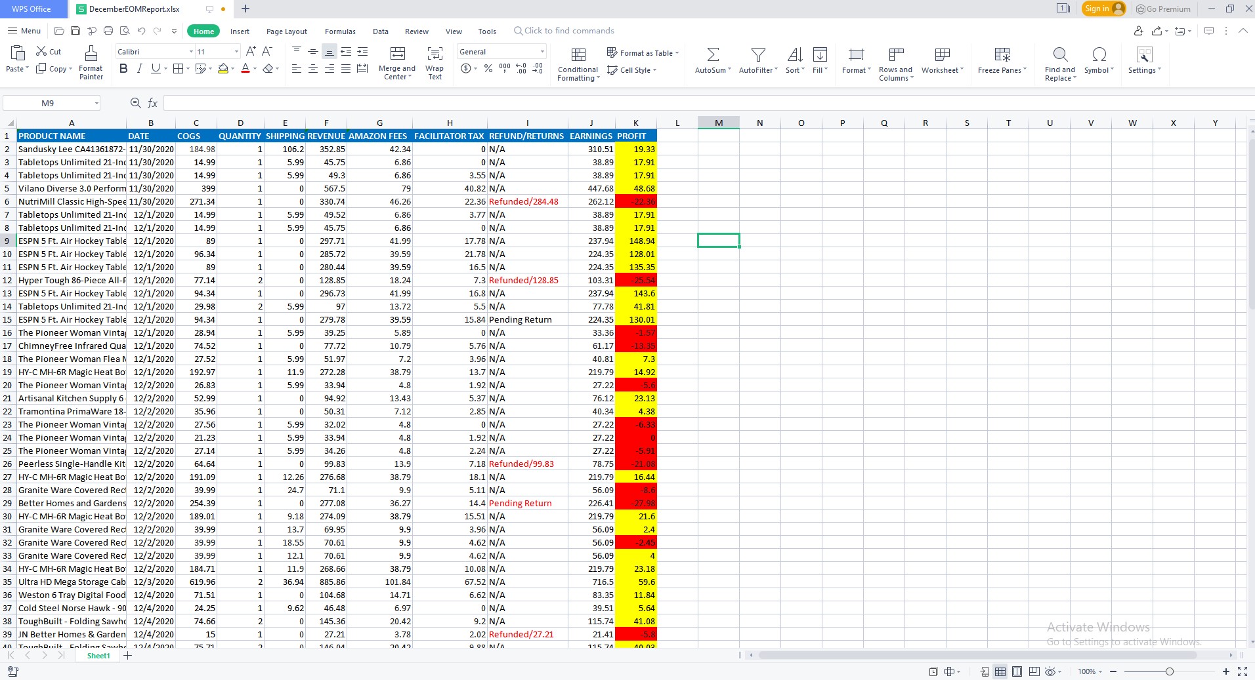Image resolution: width=1255 pixels, height=680 pixels.
Task: Adjust the zoom slider handle
Action: click(1169, 671)
